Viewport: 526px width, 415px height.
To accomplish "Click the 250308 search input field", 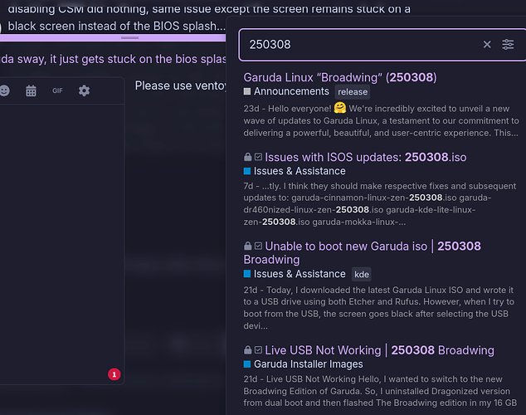I will (x=363, y=44).
